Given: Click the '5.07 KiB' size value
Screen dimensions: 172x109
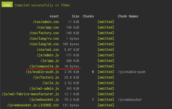Looking at the screenshot, I should [72, 49].
